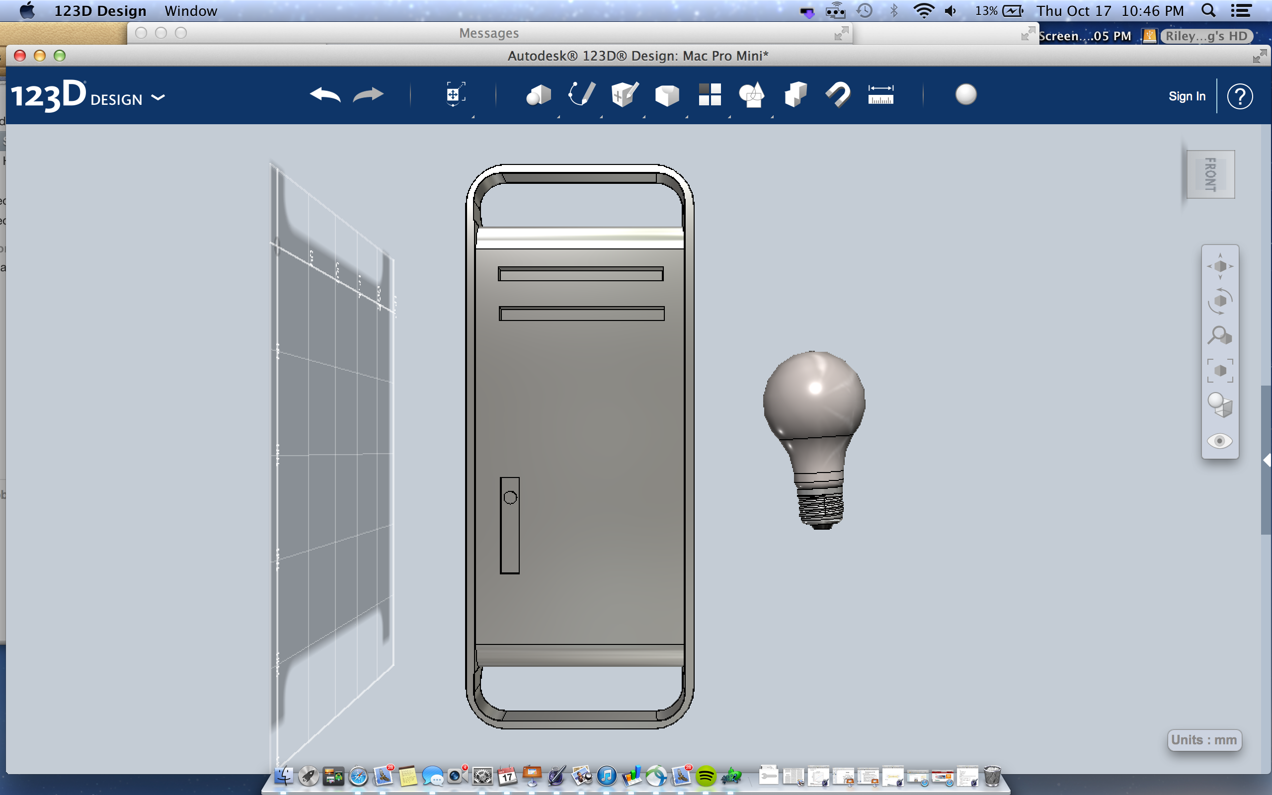Screen dimensions: 1272x795
Task: Select the Pan tool in navigation bar
Action: [1220, 266]
